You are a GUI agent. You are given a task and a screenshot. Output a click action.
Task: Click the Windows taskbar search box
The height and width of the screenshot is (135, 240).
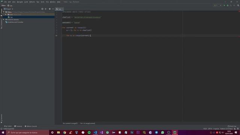[x=27, y=132]
